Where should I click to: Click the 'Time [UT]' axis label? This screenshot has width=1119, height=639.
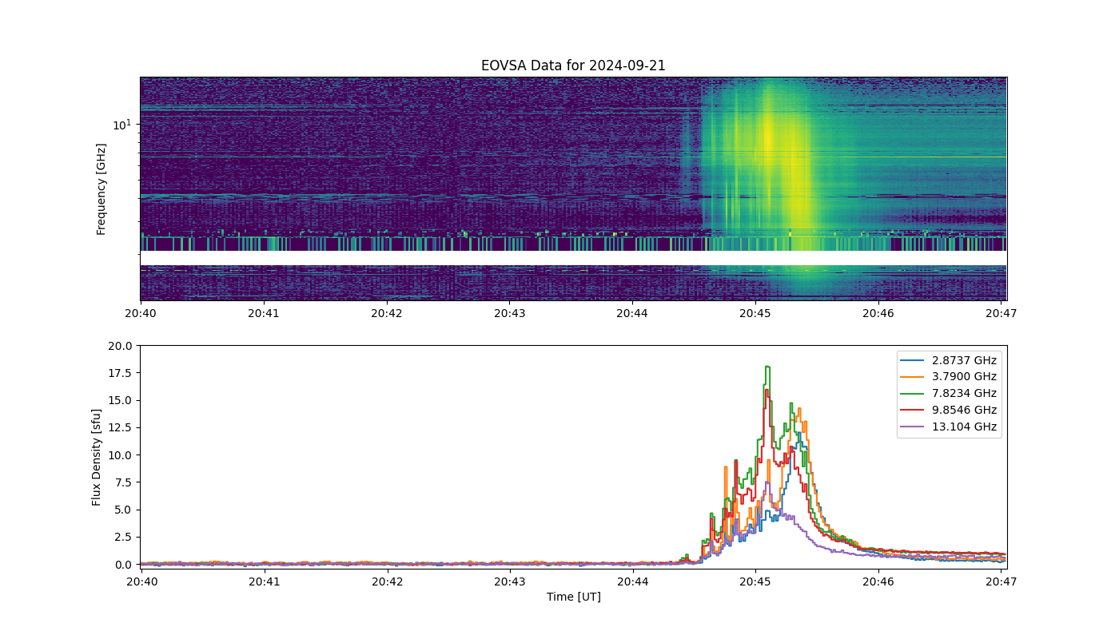click(x=573, y=597)
